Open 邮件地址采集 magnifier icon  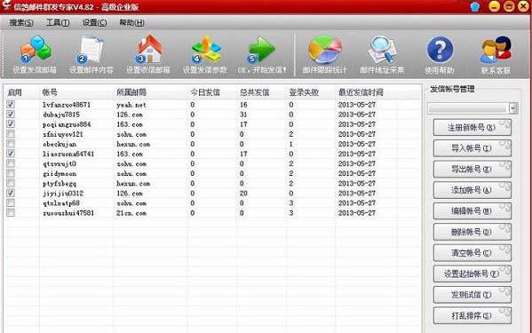(383, 50)
